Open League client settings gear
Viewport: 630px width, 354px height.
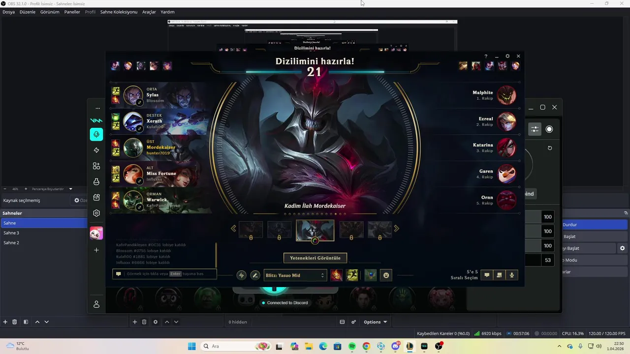507,56
